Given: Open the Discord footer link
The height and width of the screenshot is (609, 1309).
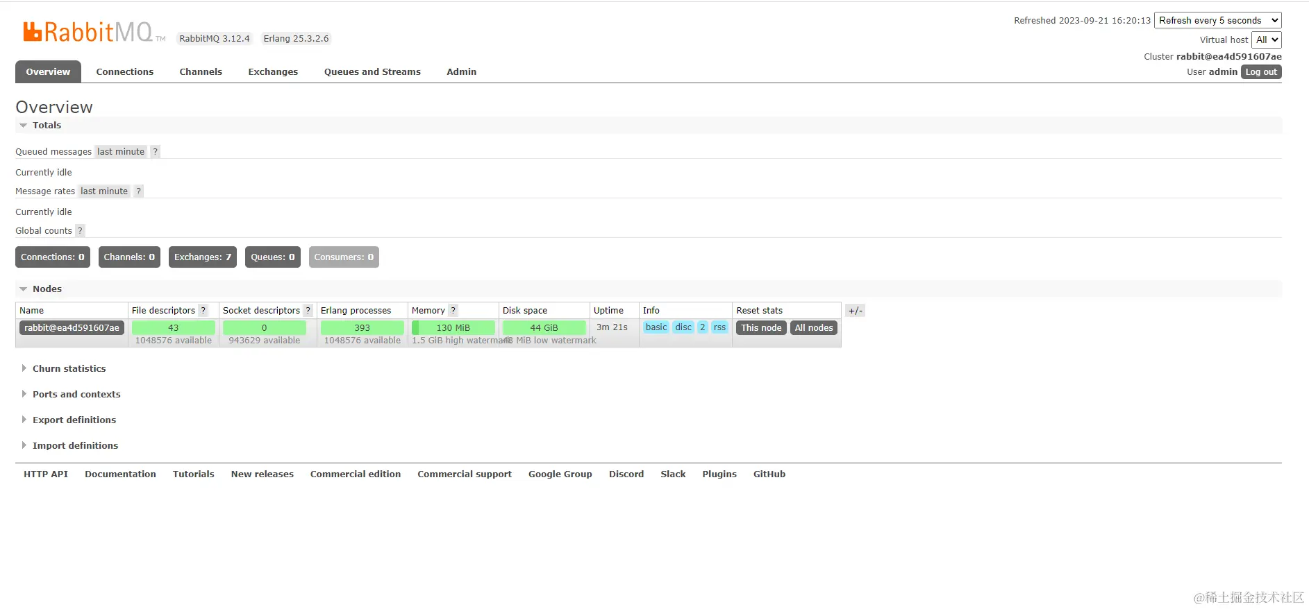Looking at the screenshot, I should coord(626,474).
